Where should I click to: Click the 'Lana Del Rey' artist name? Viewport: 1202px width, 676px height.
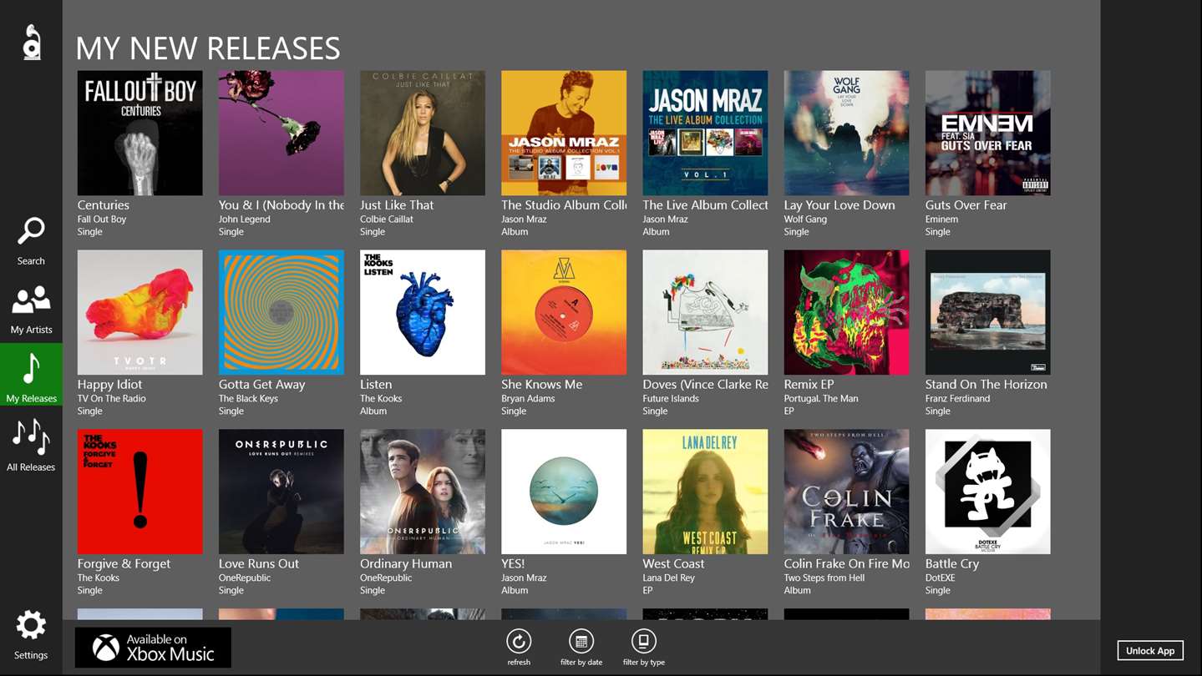[669, 578]
